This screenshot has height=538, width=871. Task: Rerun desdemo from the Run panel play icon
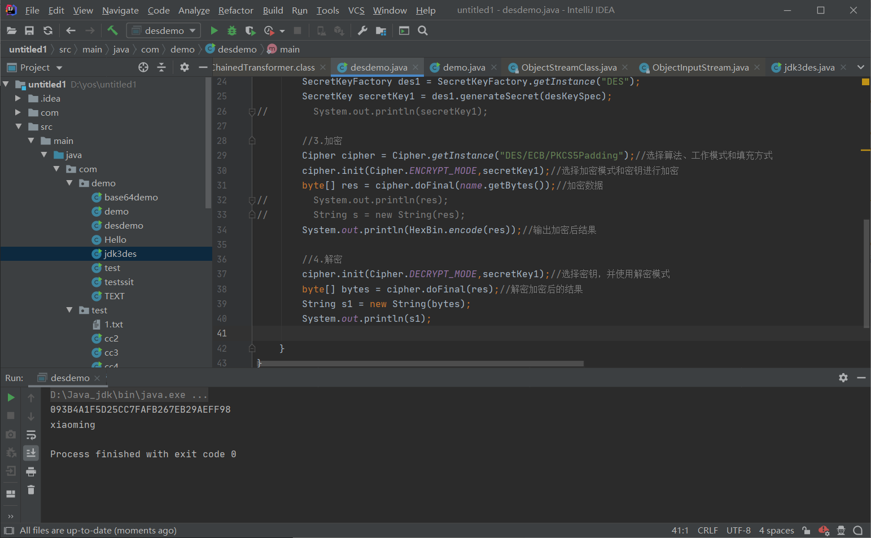[x=11, y=397]
